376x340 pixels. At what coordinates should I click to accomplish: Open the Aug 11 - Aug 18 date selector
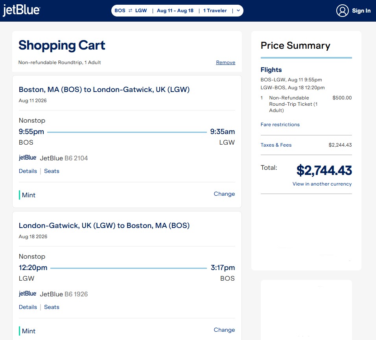click(x=175, y=11)
